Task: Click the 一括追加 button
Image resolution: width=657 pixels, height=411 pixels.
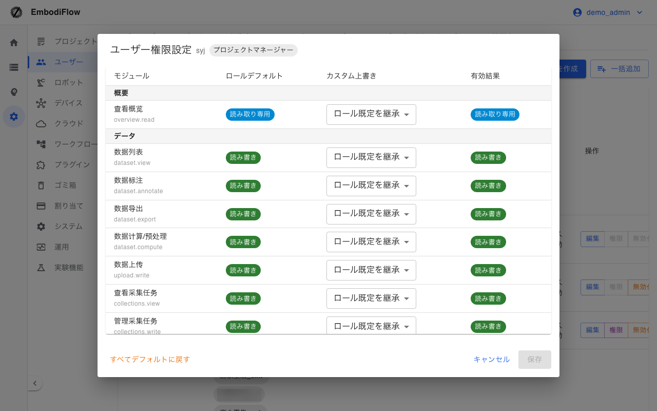Action: (x=619, y=69)
